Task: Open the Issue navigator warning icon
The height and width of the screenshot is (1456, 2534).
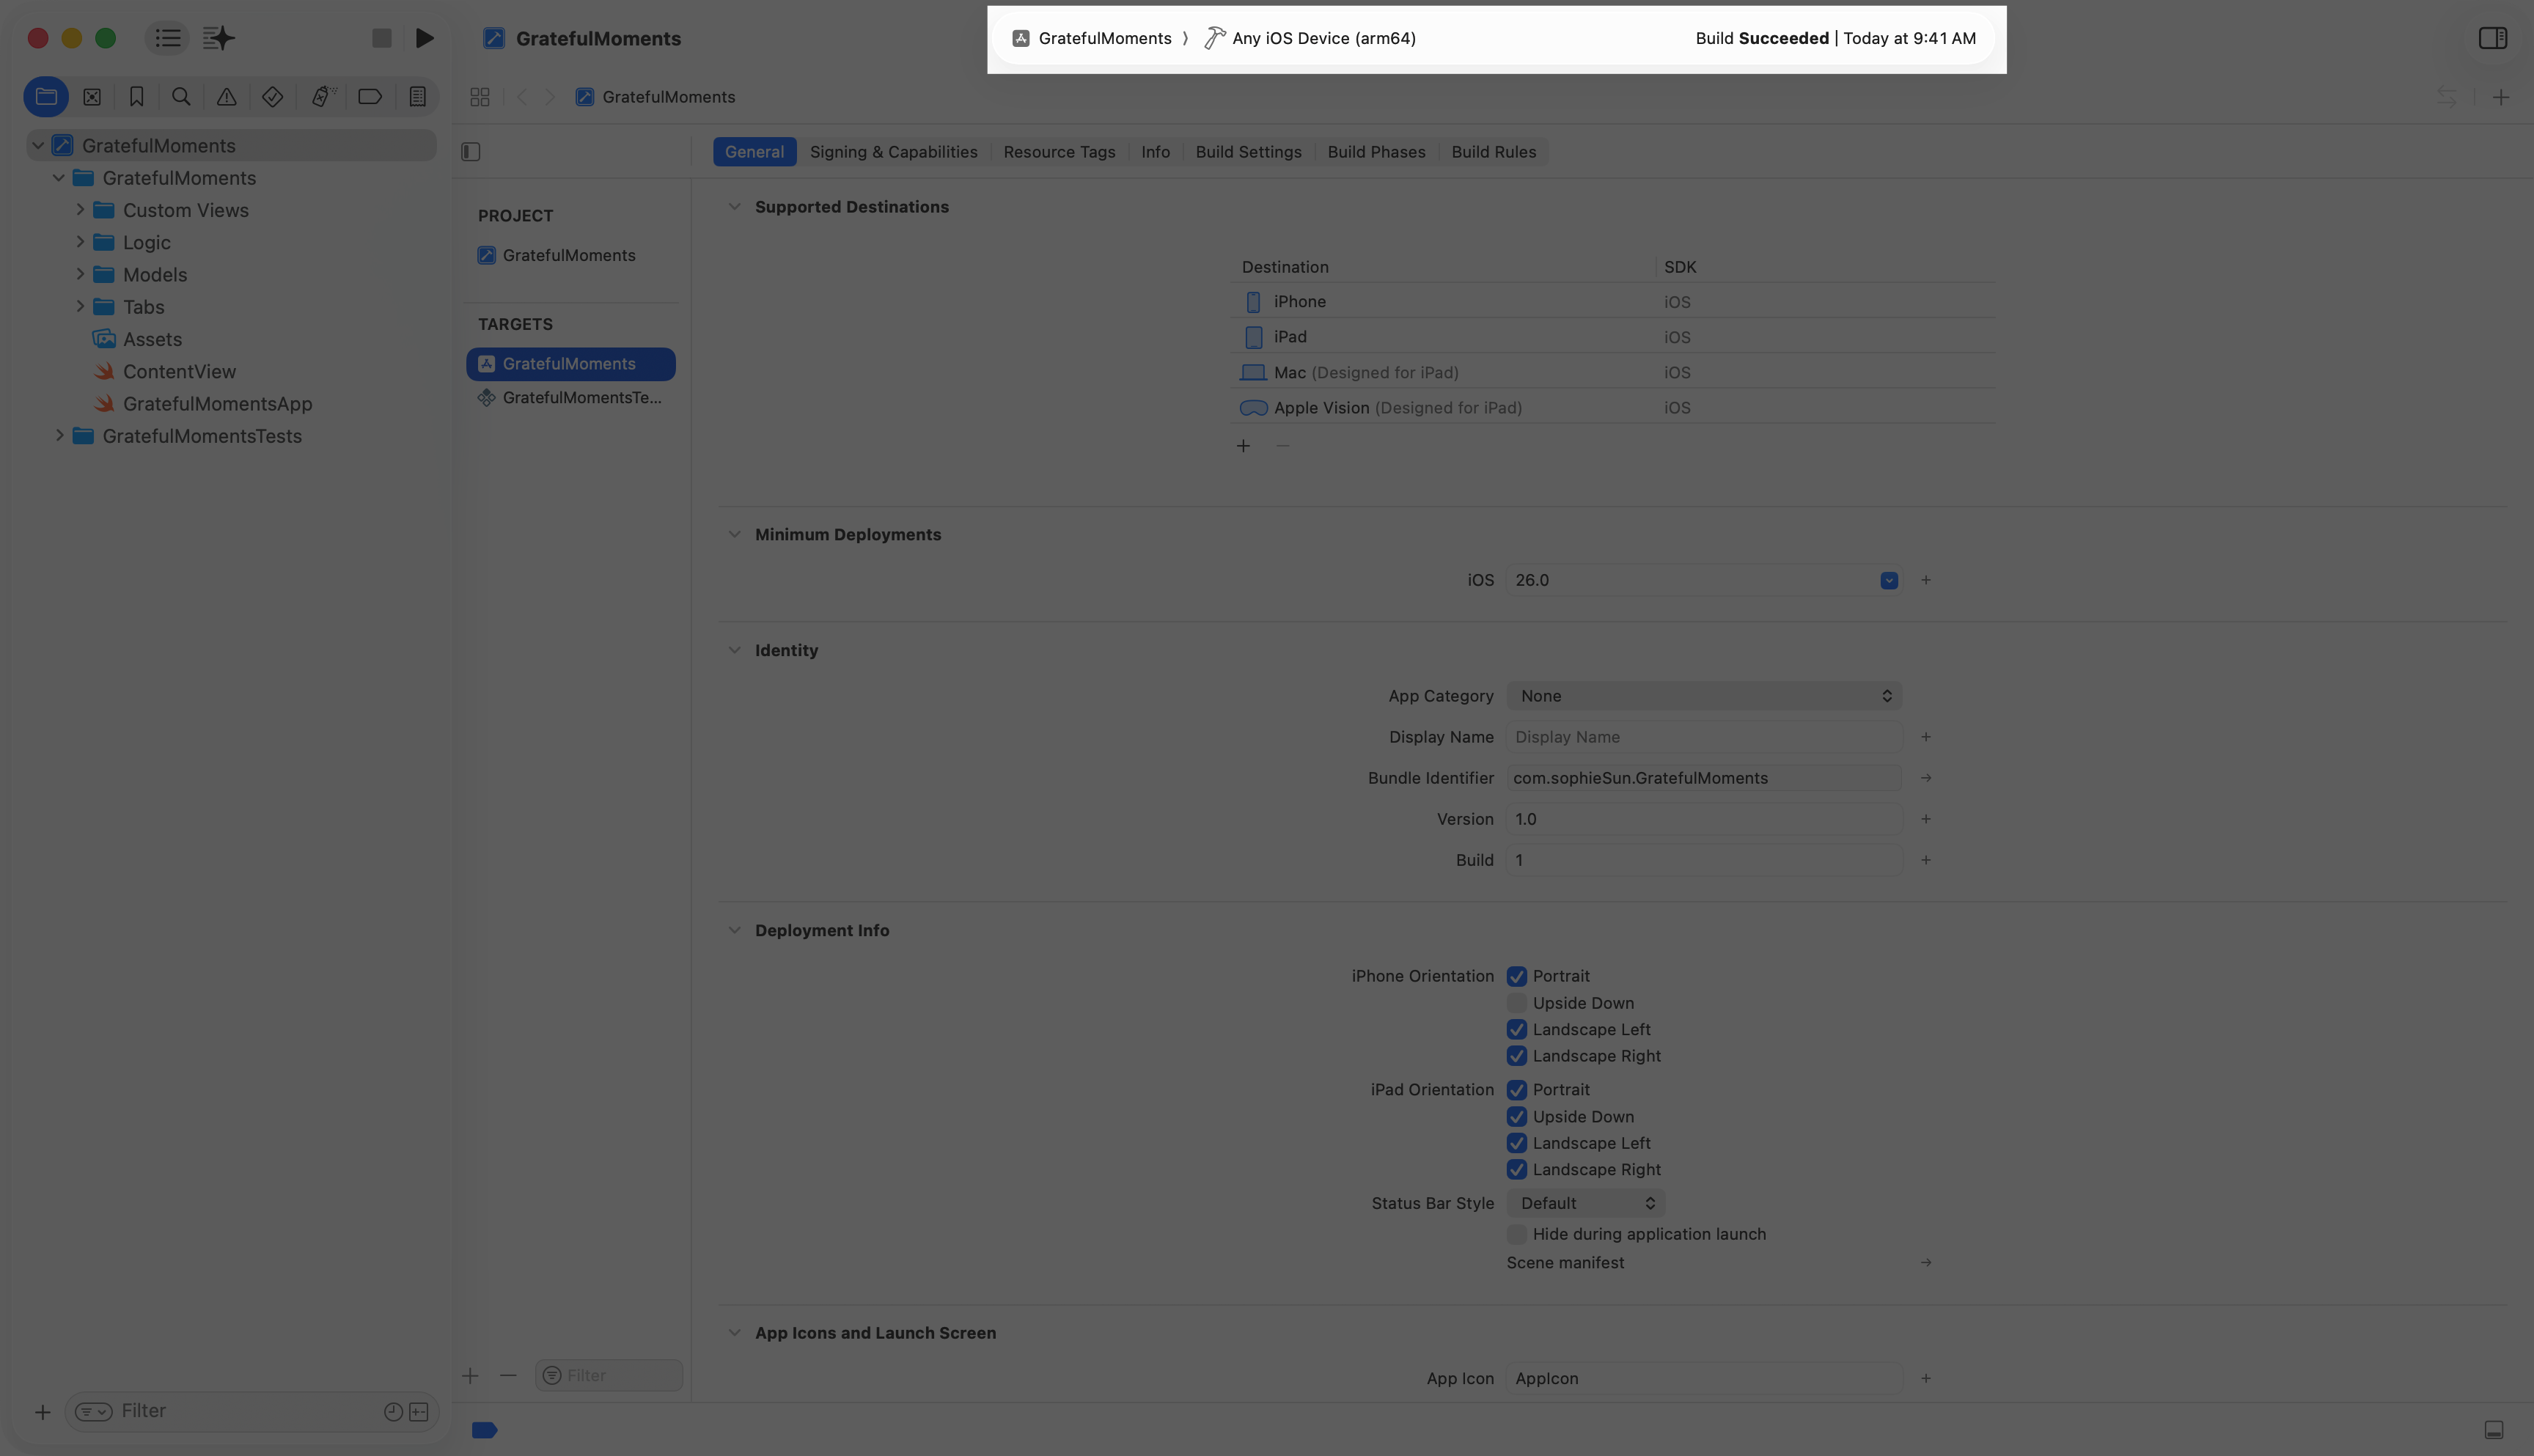Action: coord(227,97)
